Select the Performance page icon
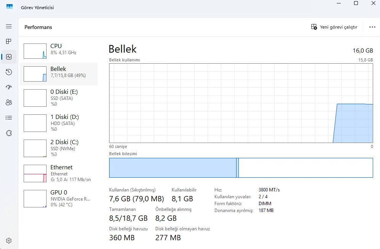 coord(9,57)
